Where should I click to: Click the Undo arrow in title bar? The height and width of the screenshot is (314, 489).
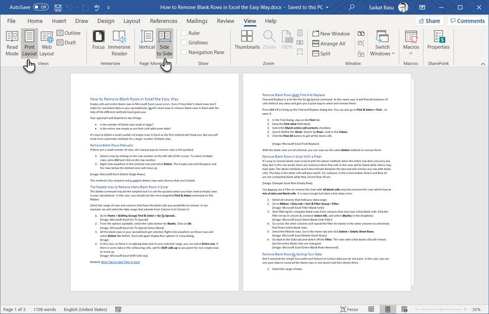pos(70,7)
